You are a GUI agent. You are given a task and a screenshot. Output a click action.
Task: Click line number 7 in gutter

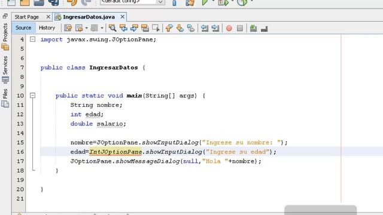22,67
